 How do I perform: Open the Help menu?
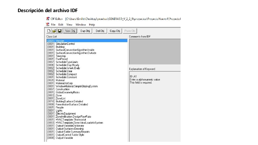pyautogui.click(x=92, y=24)
